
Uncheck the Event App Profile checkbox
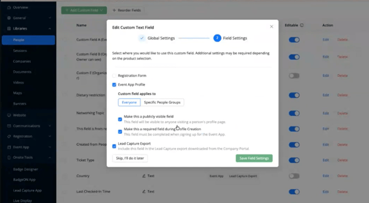(114, 84)
